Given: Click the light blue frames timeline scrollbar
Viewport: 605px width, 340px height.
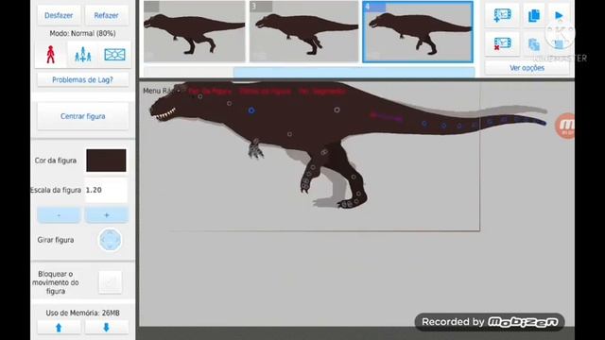Looking at the screenshot, I should tap(354, 72).
